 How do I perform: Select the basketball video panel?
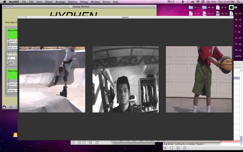[x=199, y=79]
